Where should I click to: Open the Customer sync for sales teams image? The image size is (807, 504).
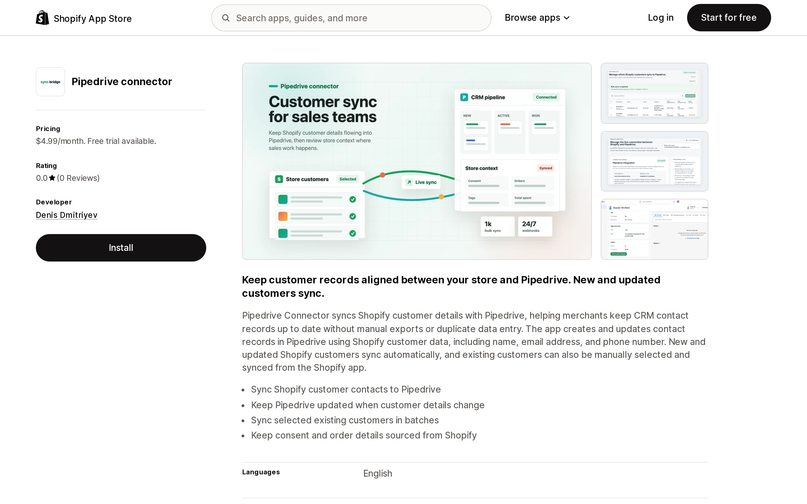click(417, 161)
